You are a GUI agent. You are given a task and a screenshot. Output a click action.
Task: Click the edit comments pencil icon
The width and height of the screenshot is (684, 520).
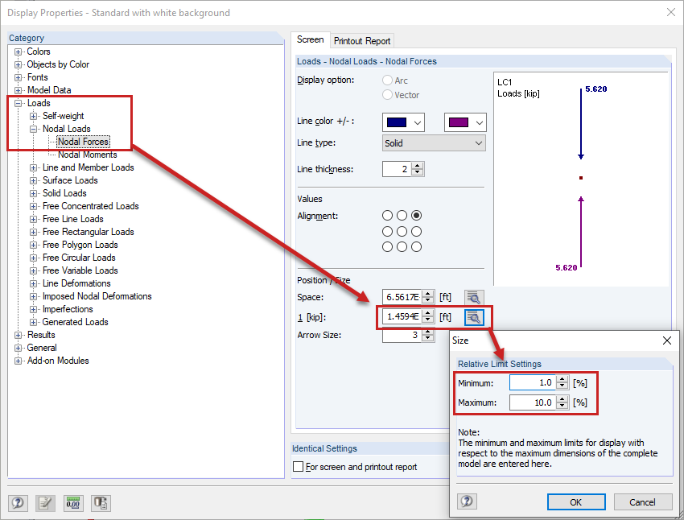tap(46, 502)
